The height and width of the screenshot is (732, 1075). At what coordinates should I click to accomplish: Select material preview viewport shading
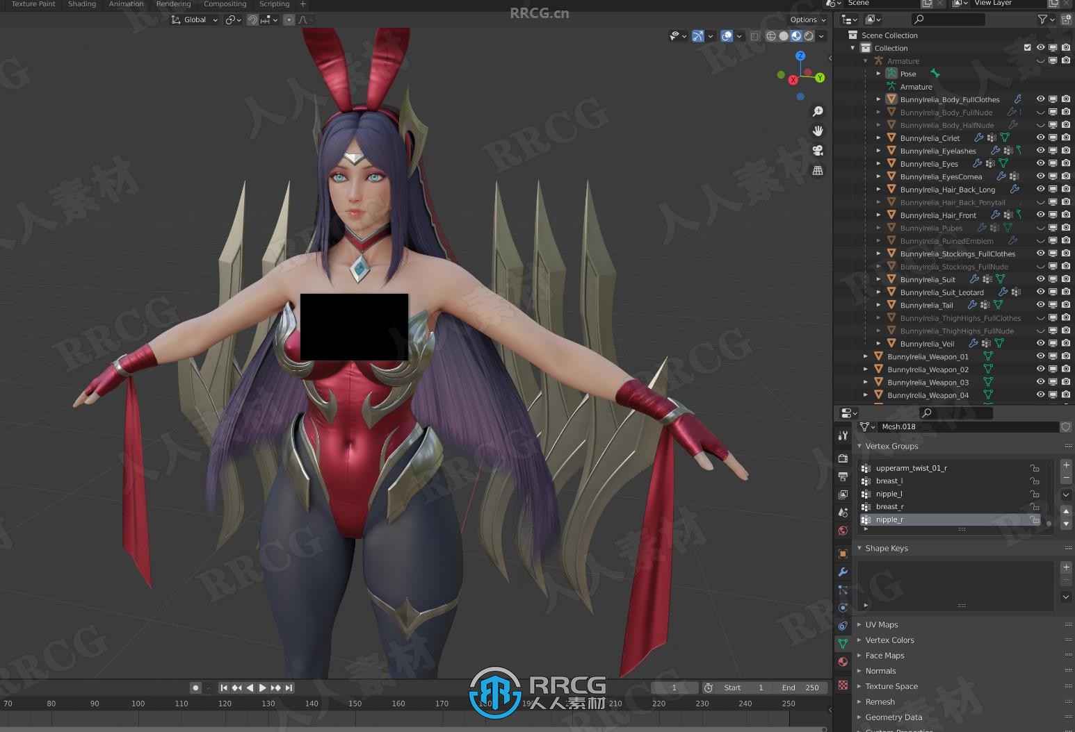(796, 36)
